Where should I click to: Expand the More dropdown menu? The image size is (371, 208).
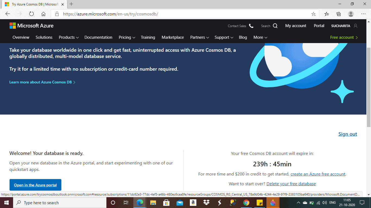click(260, 37)
